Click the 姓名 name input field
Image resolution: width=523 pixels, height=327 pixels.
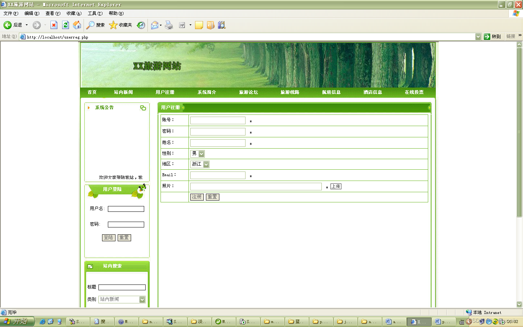coord(218,143)
